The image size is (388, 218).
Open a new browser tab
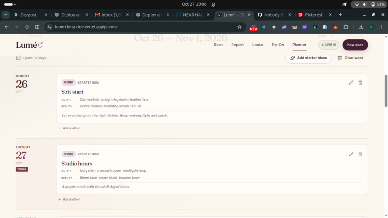tap(340, 15)
